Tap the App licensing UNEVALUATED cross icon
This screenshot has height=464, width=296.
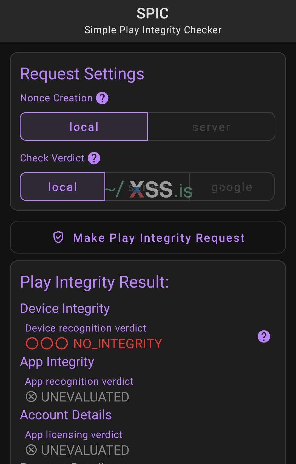click(x=31, y=450)
